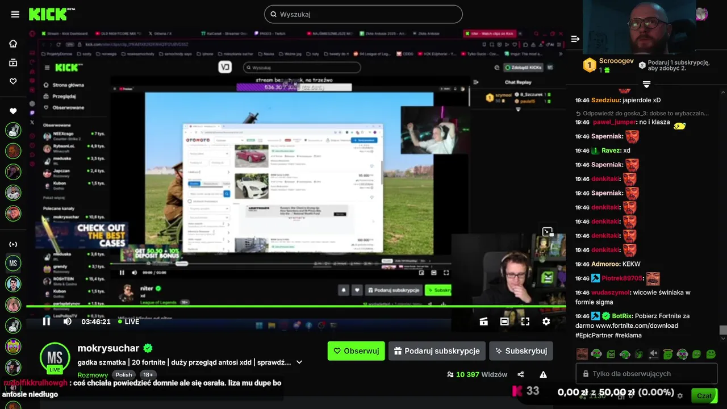
Task: Pause the live stream
Action: pos(47,322)
